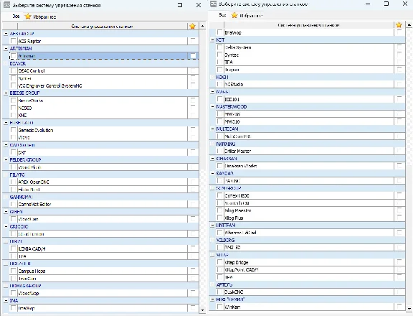Click the HOMAG GROUP header row
The height and width of the screenshot is (316, 413).
pos(101,286)
